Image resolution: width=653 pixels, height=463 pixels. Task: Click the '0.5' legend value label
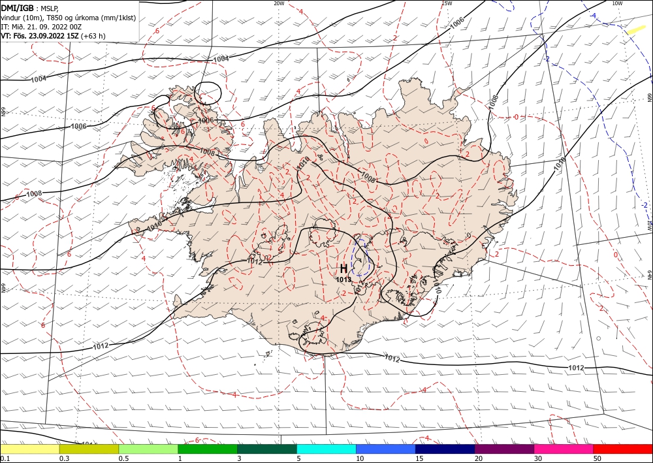coord(123,458)
